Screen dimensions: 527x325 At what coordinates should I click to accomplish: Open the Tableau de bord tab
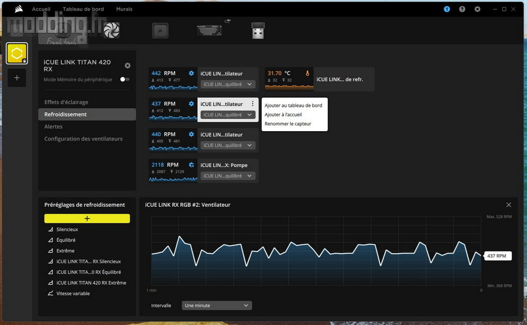[83, 9]
